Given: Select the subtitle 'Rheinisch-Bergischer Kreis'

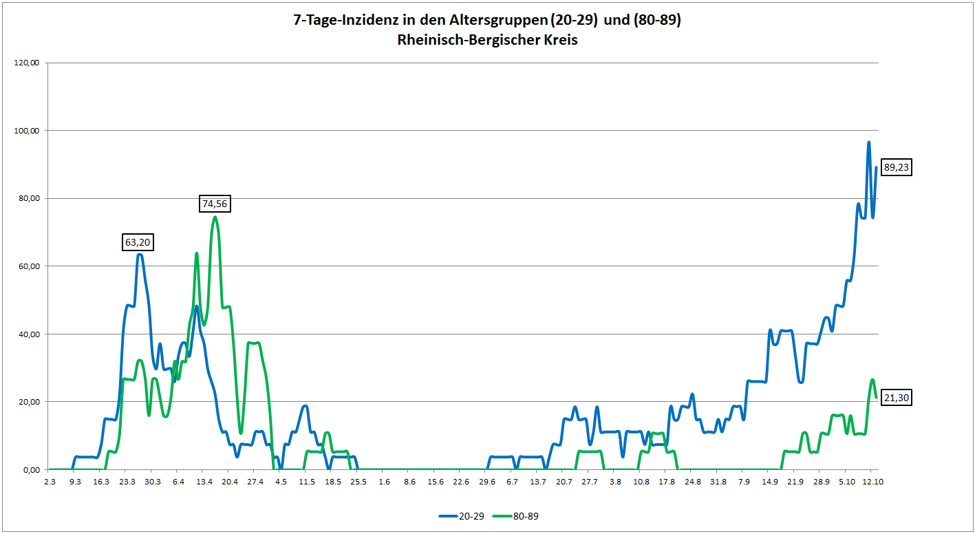Looking at the screenshot, I should click(487, 40).
